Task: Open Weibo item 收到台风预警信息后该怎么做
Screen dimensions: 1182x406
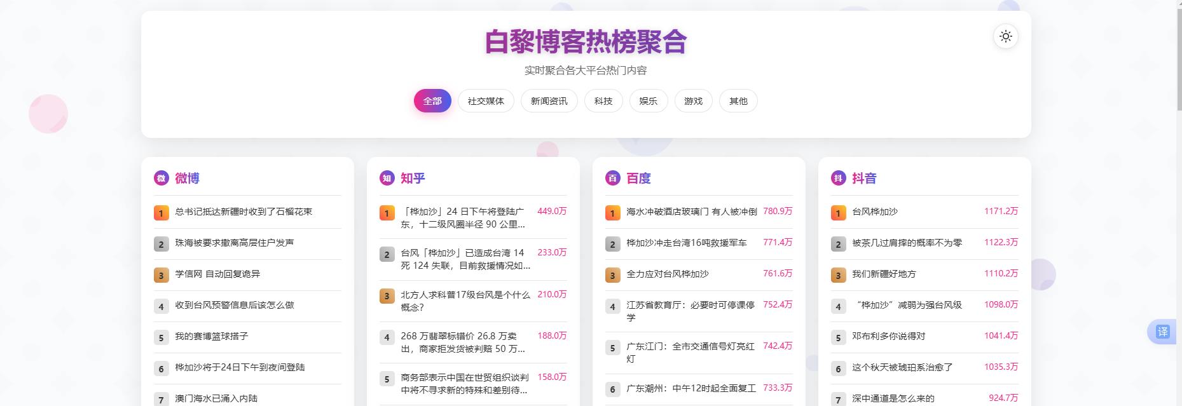Action: 235,305
